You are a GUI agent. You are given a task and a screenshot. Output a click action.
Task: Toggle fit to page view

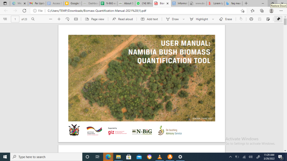click(x=76, y=19)
